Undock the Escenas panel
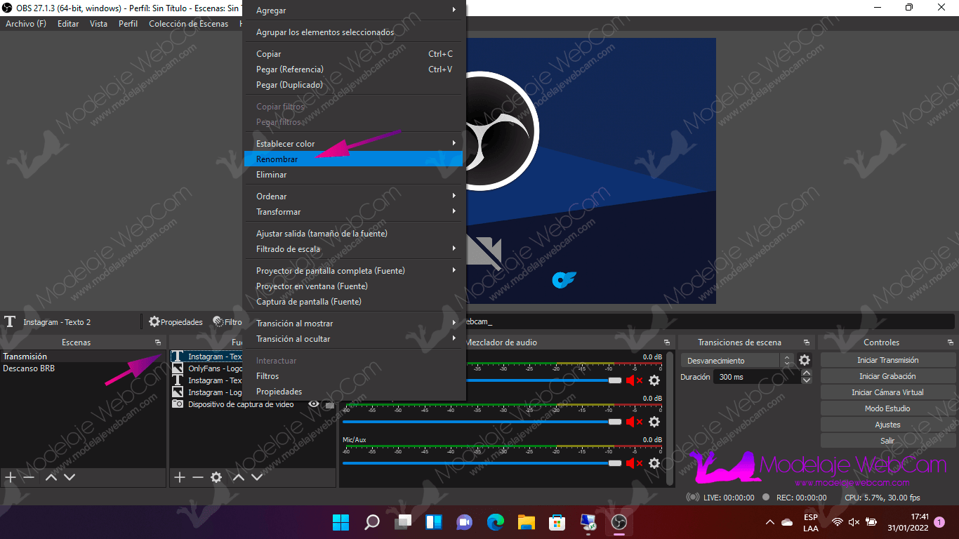The height and width of the screenshot is (539, 959). 158,342
